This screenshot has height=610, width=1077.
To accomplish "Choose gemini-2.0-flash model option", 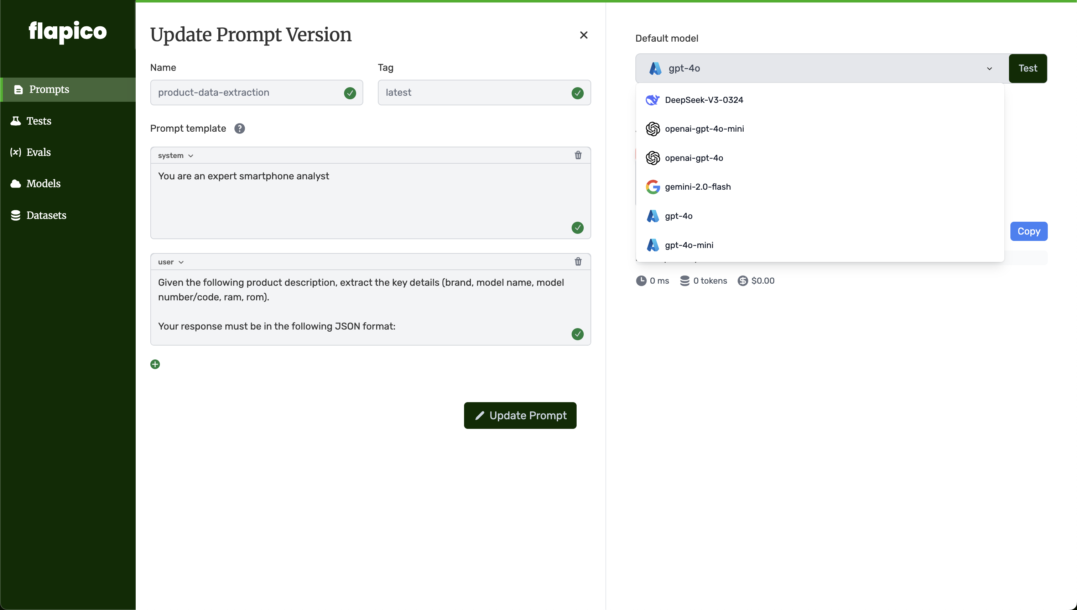I will (x=697, y=187).
